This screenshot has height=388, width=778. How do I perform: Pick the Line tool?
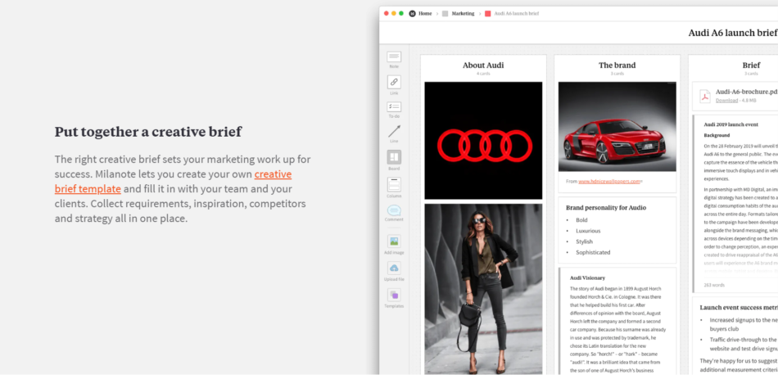pos(394,132)
